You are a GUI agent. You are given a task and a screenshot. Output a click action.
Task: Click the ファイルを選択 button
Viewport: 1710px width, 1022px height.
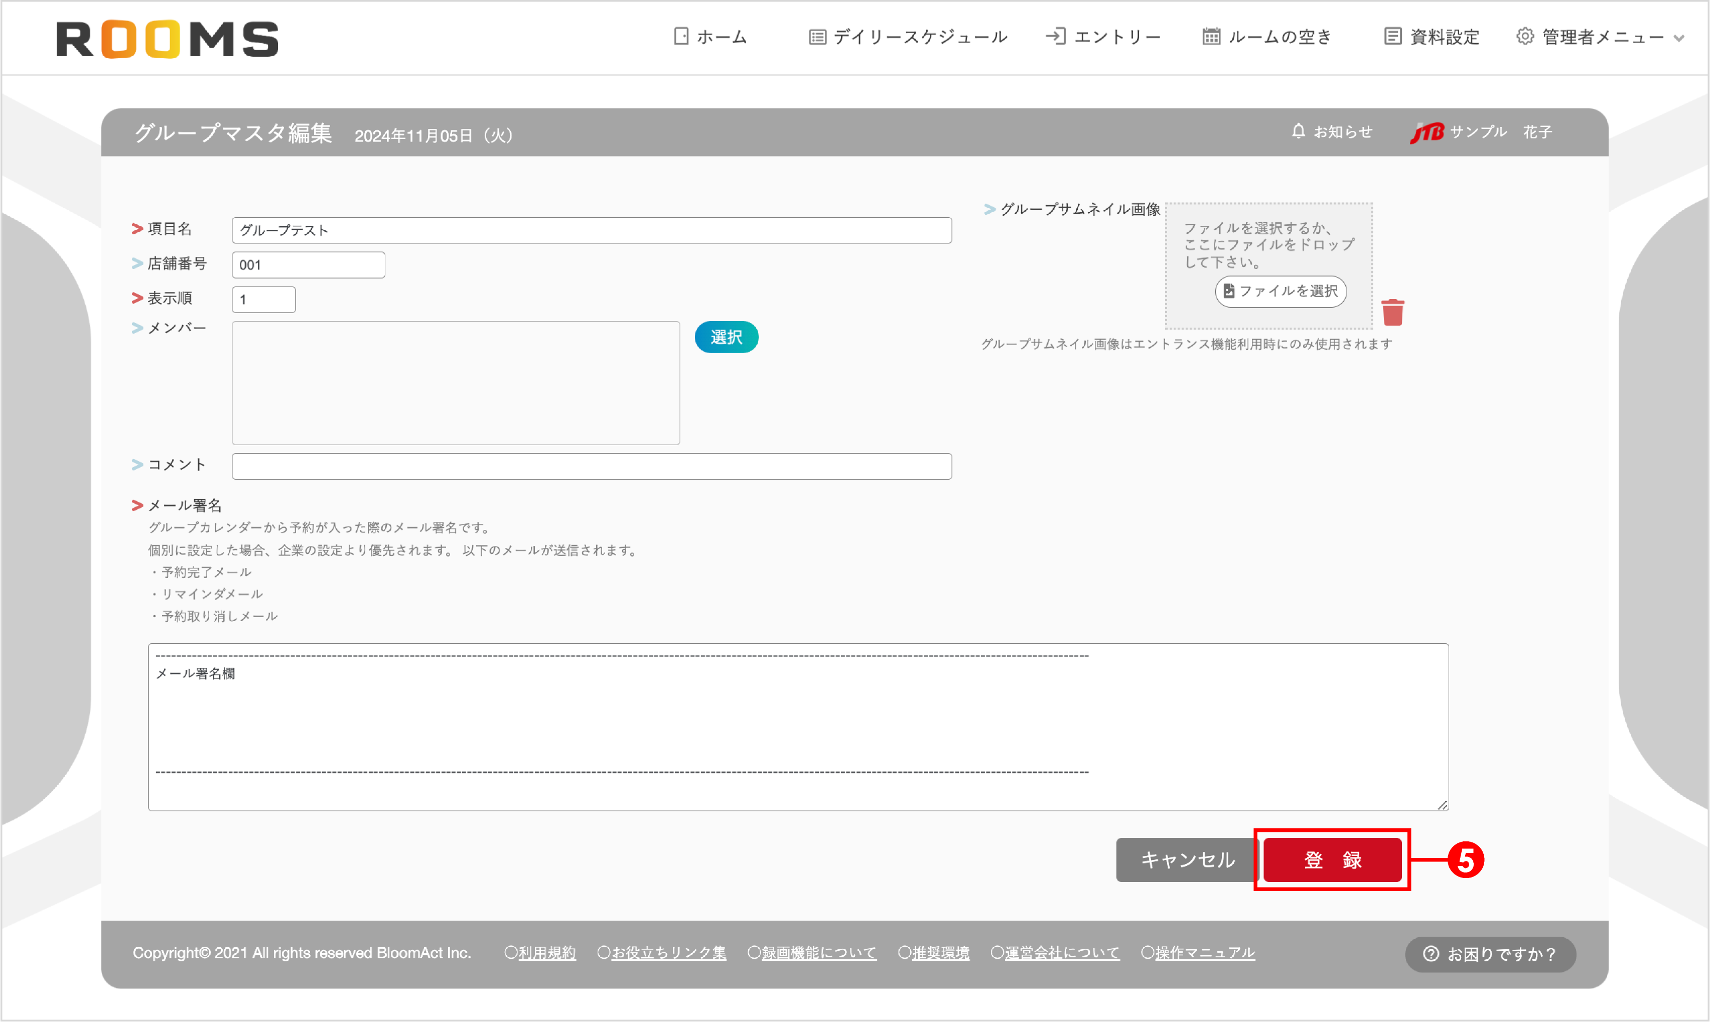tap(1279, 291)
